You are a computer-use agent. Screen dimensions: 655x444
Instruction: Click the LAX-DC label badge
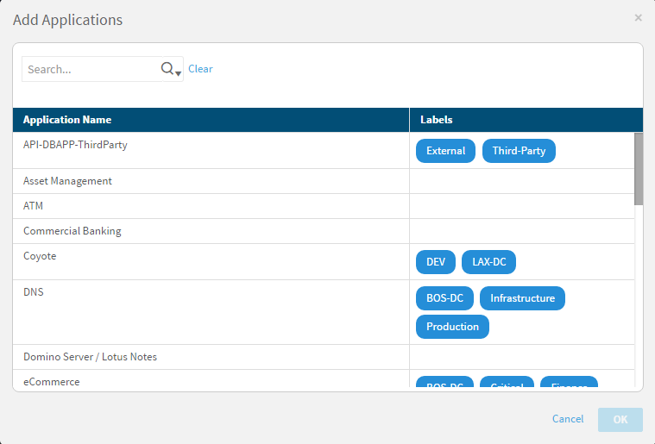(x=488, y=262)
